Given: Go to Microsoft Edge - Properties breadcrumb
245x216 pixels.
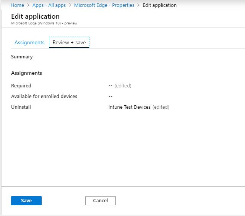Looking at the screenshot, I should (104, 5).
